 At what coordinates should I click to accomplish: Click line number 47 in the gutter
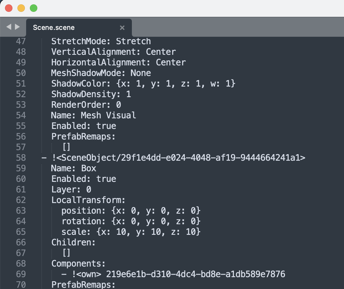21,41
